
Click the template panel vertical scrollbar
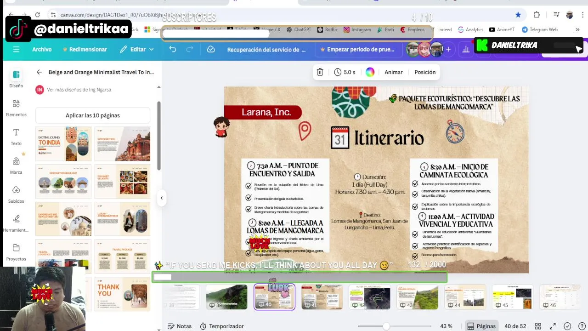159,136
